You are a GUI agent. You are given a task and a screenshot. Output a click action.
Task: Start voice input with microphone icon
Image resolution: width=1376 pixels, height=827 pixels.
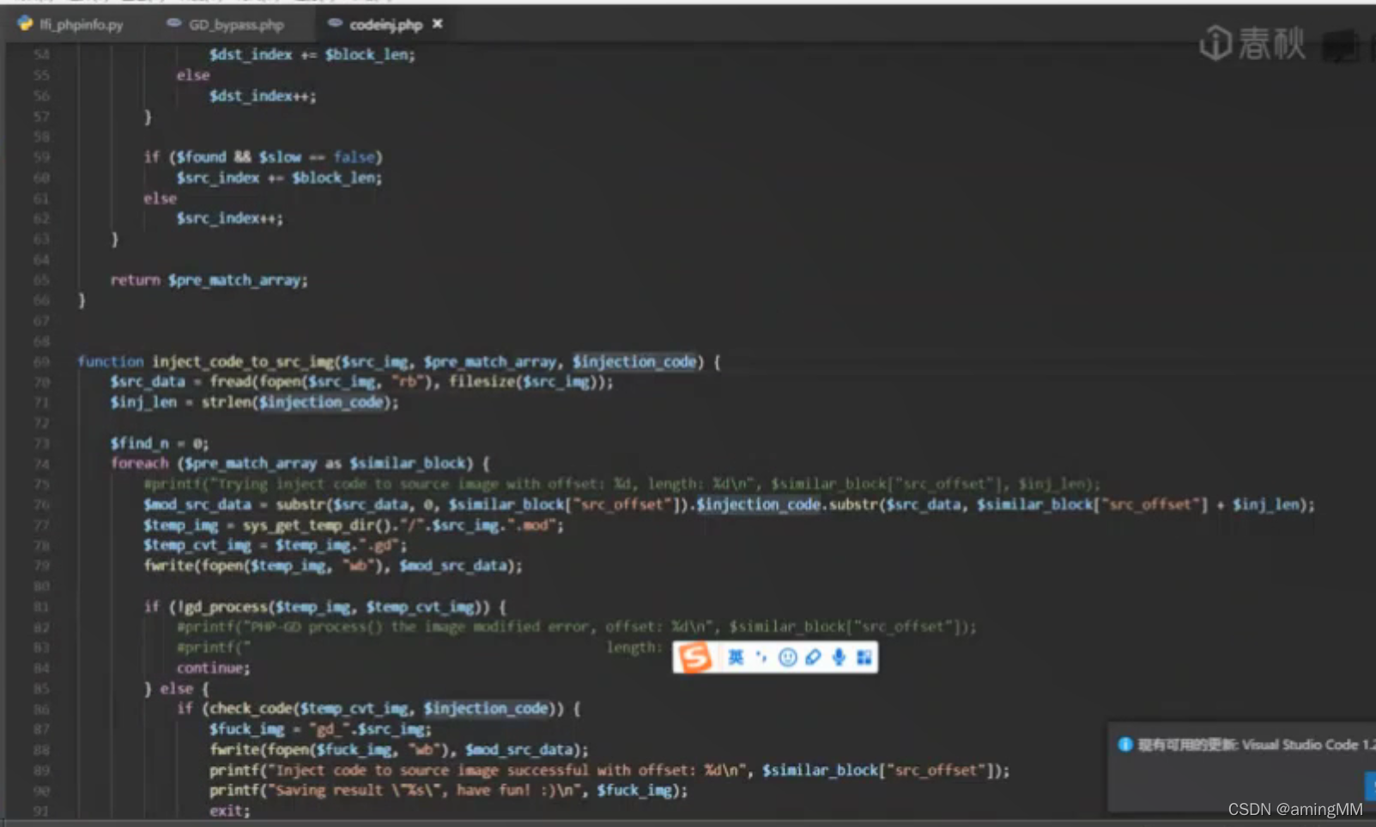[839, 658]
